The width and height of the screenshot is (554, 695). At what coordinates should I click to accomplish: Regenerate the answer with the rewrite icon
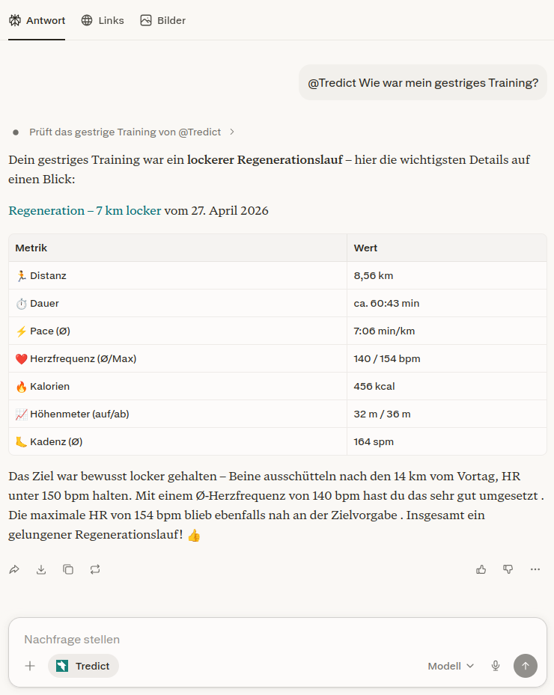coord(95,569)
